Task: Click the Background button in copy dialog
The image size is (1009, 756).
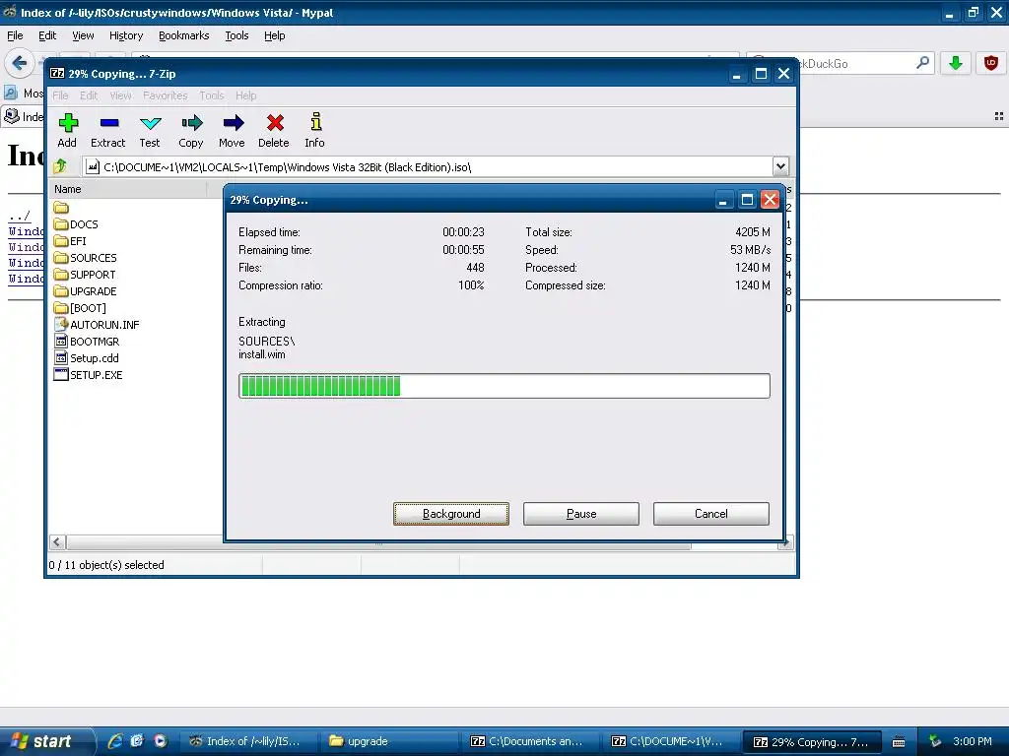Action: [x=451, y=514]
